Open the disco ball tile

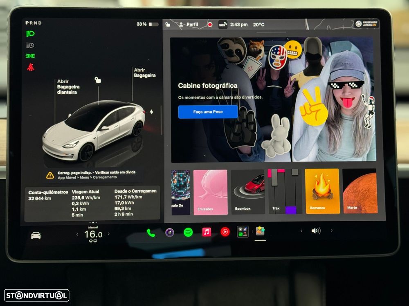[180, 193]
